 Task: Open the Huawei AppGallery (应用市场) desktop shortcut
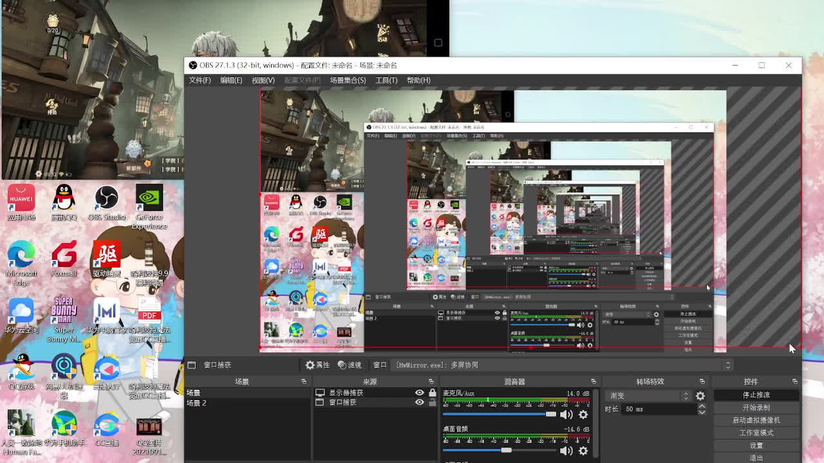21,202
